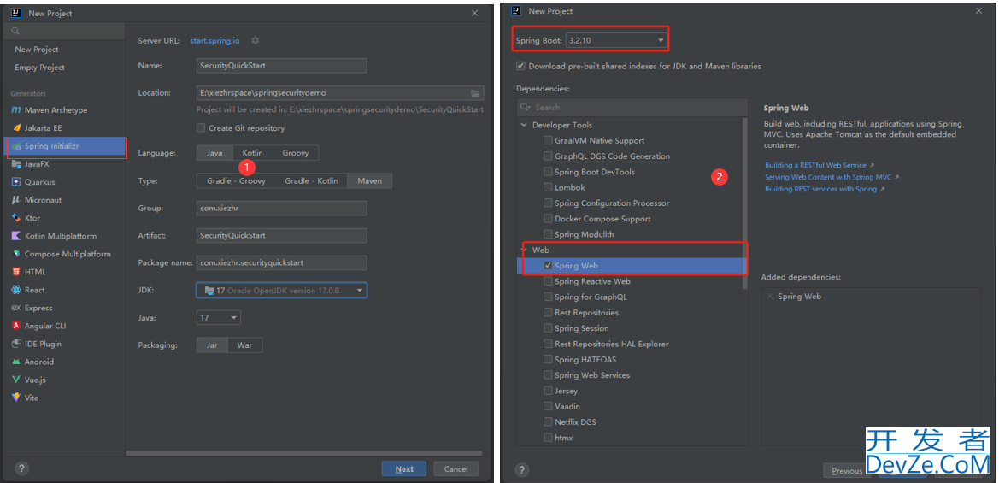
Task: Open Building a RESTful Web Service link
Action: coord(815,165)
